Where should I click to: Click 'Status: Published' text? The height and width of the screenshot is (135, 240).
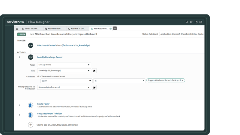coord(150,34)
